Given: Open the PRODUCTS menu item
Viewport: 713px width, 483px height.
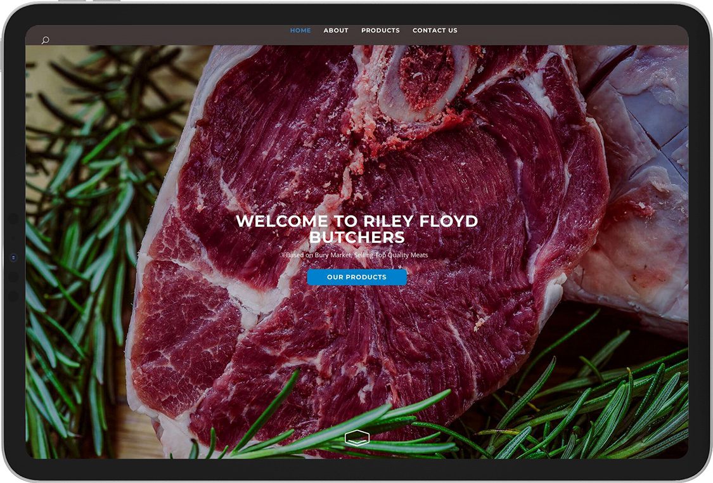Looking at the screenshot, I should click(381, 30).
